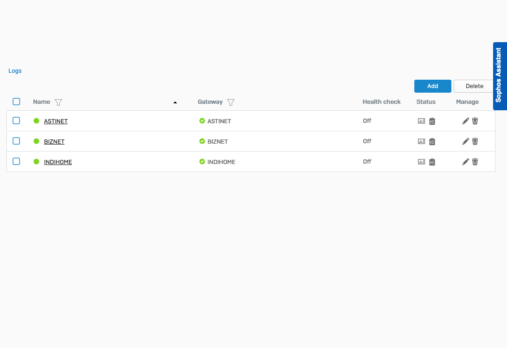Open the clipboard log icon for BIZNET
Image resolution: width=507 pixels, height=348 pixels.
[x=432, y=141]
